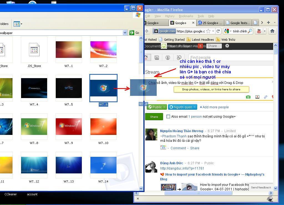Open the Bookmarks menu in Firefox
Image resolution: width=284 pixels, height=205 pixels.
186,16
